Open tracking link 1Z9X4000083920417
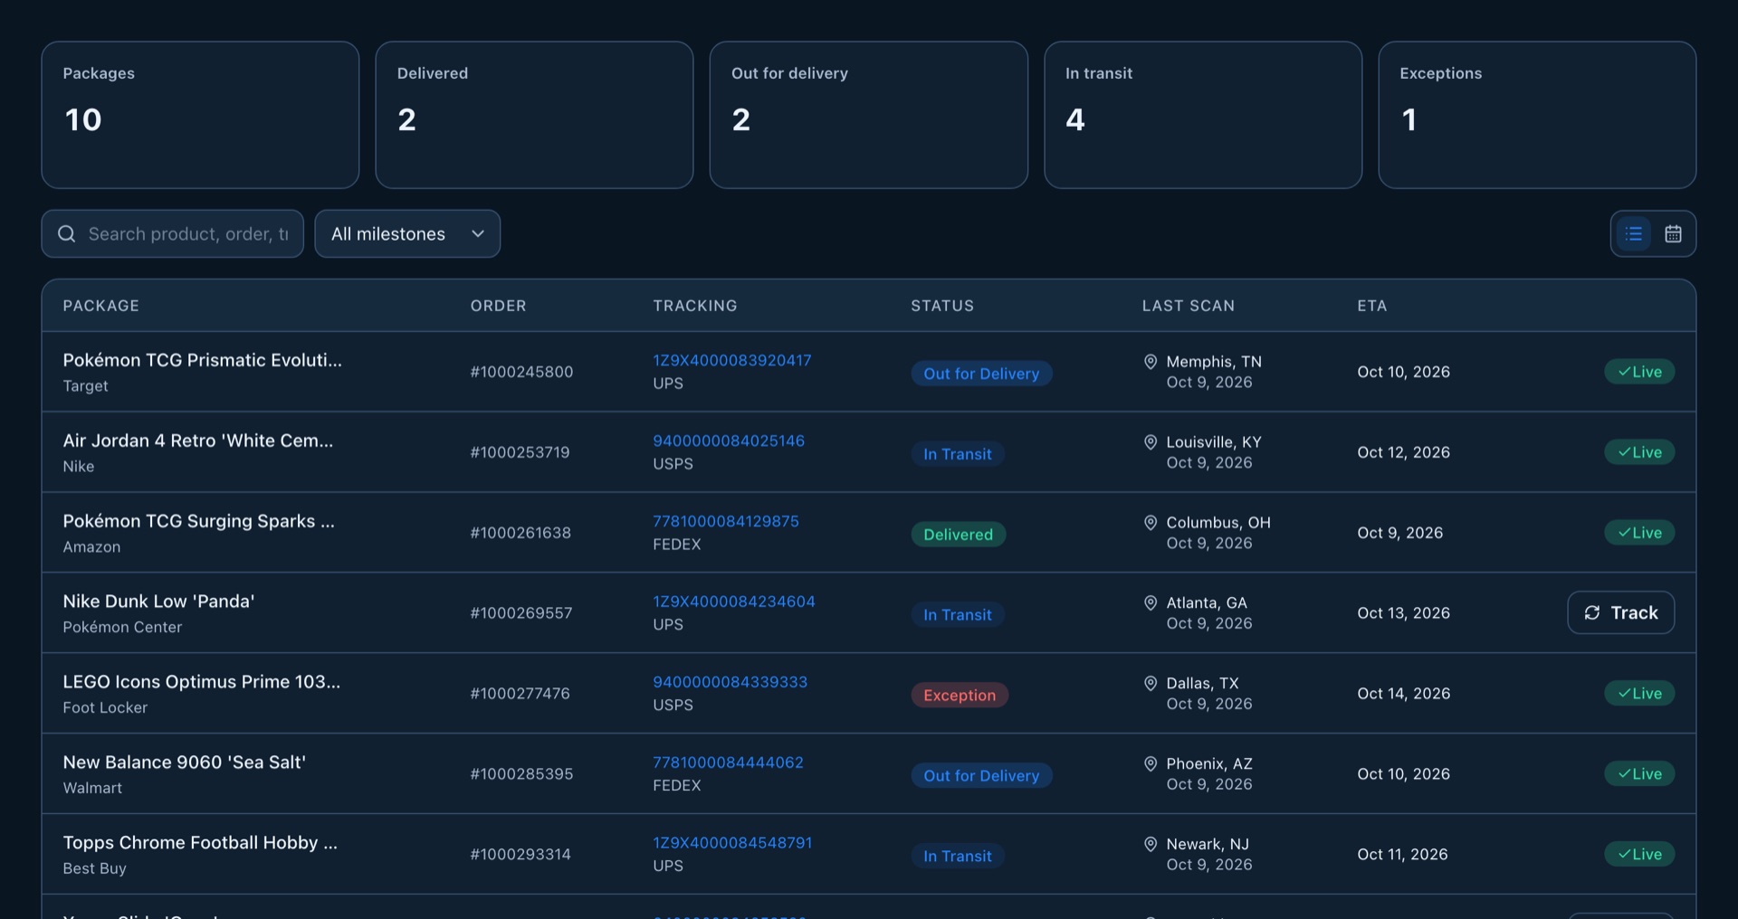 [x=732, y=360]
